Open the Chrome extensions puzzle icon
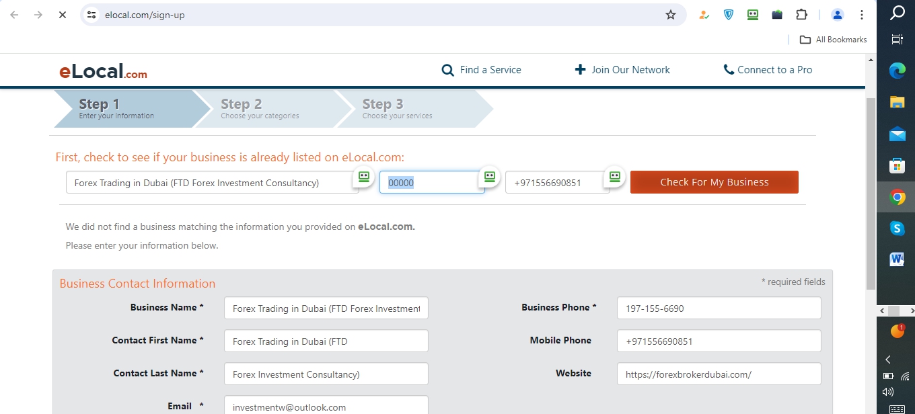 coord(801,15)
